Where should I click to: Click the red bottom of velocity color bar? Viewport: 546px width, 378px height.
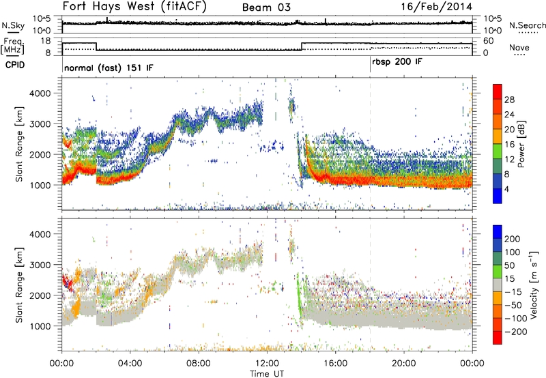pos(498,338)
